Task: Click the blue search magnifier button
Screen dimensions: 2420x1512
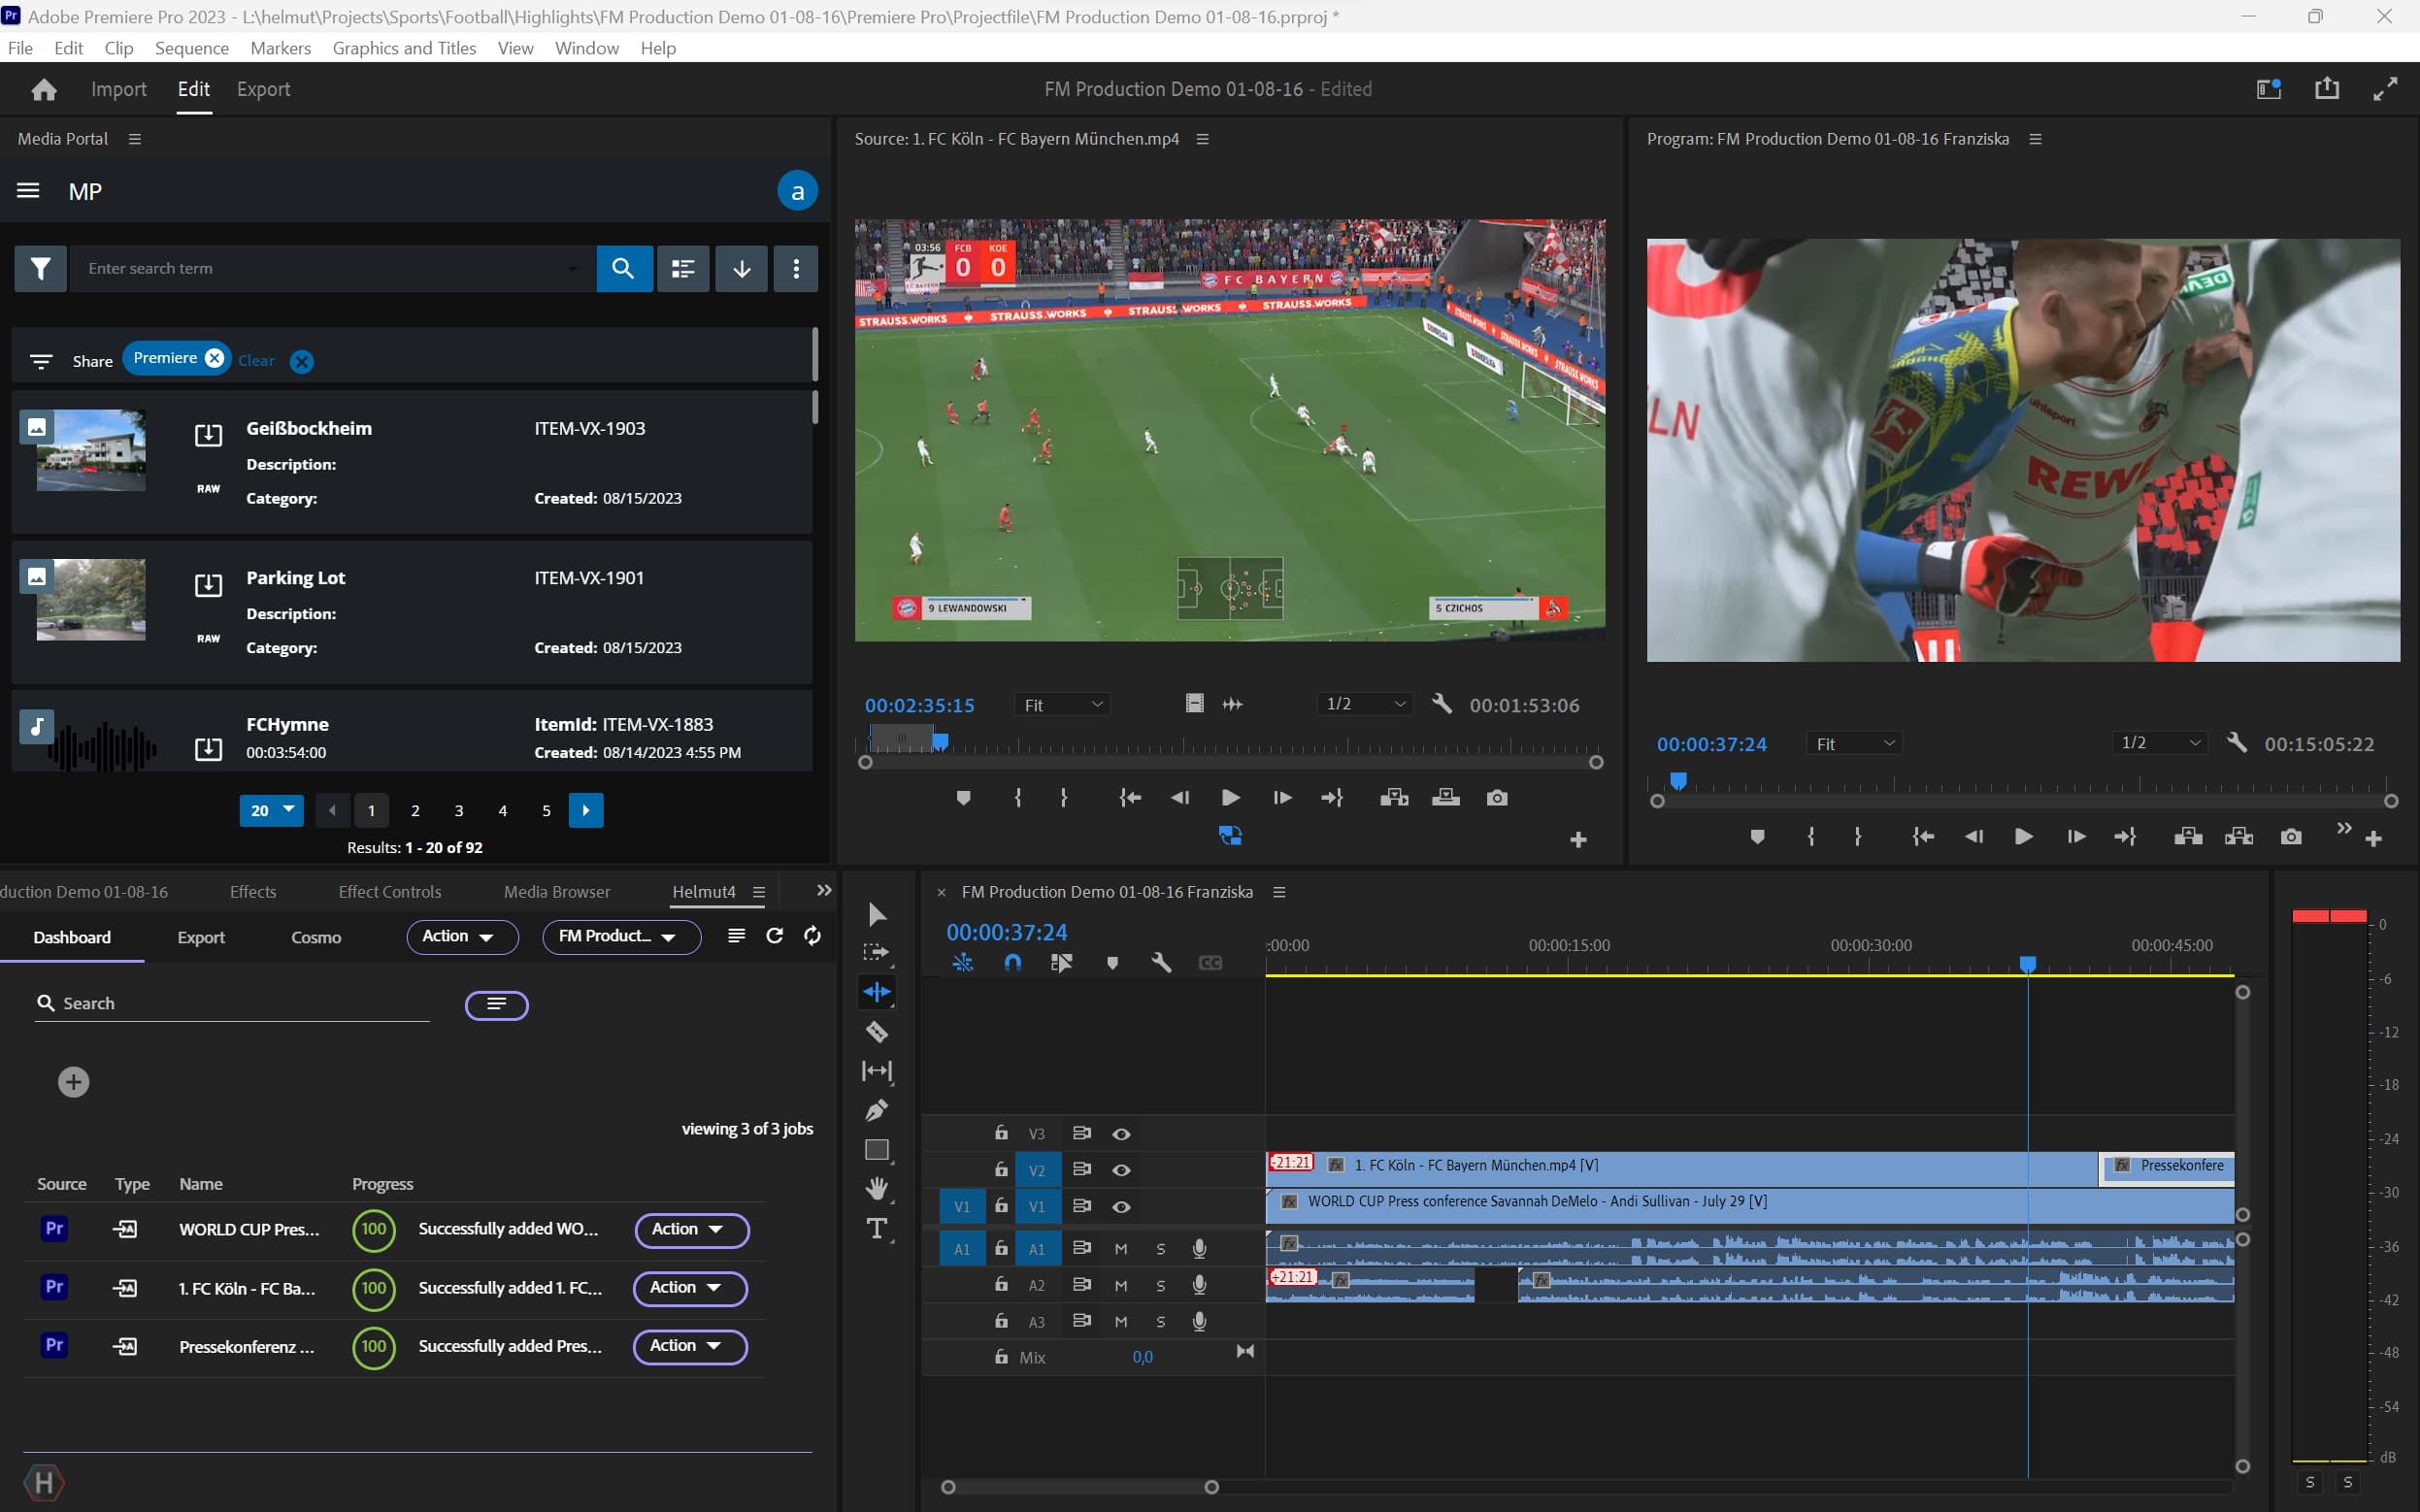Action: coord(624,268)
